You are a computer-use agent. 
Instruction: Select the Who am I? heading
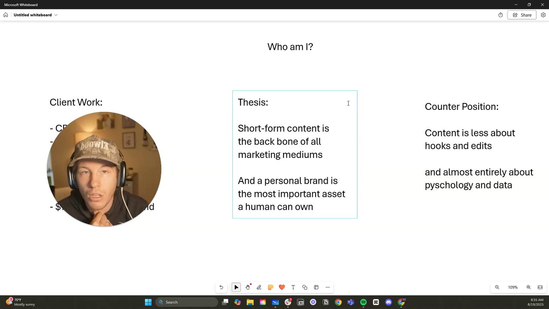click(290, 47)
